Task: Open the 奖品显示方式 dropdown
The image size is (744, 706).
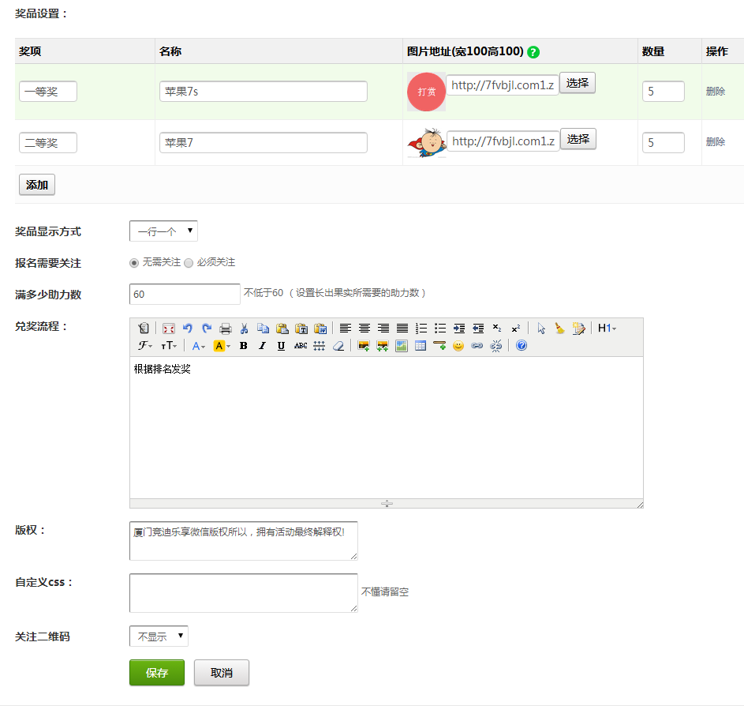Action: [163, 231]
